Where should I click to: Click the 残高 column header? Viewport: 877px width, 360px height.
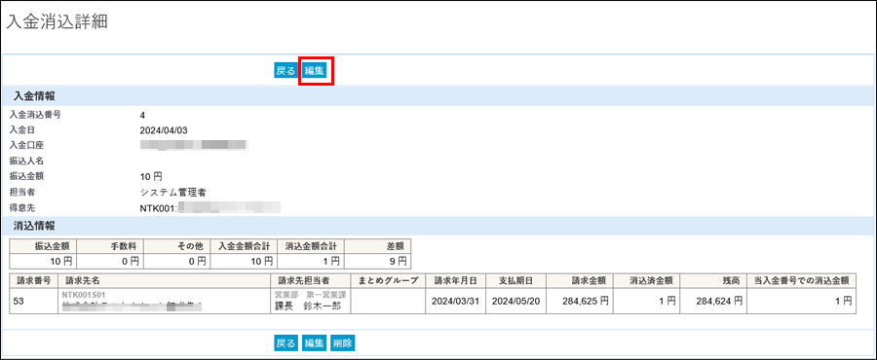tap(713, 281)
